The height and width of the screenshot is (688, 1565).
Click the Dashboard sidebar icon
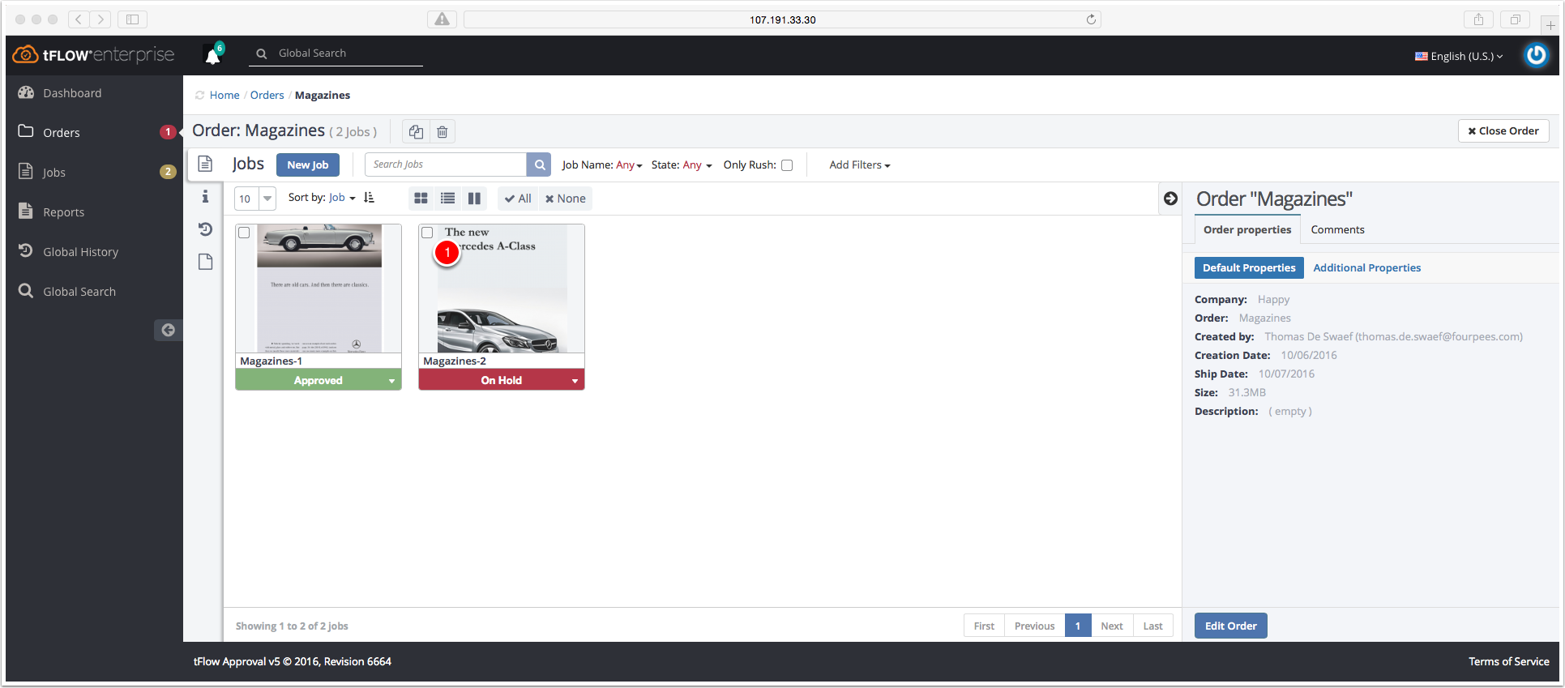click(x=26, y=92)
